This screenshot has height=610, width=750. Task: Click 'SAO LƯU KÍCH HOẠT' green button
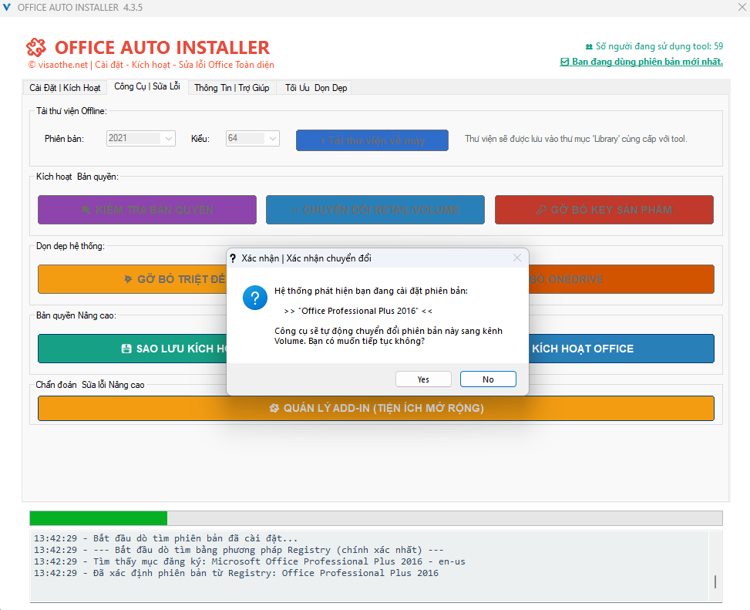coord(132,349)
